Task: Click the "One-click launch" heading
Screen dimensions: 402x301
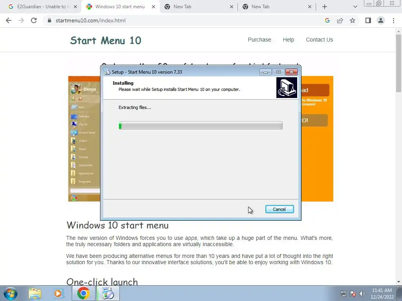Action: pos(102,282)
